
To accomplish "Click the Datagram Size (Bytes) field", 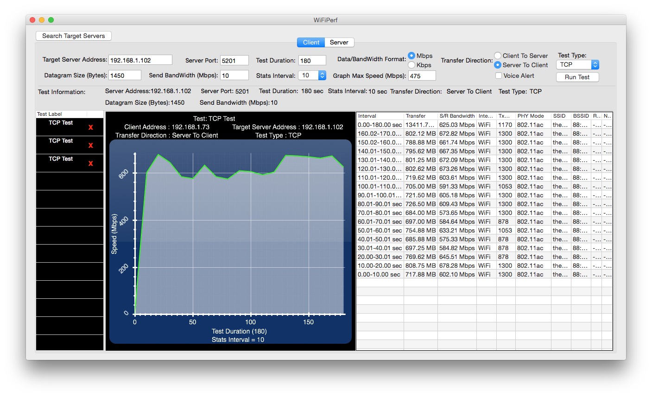I will 125,75.
